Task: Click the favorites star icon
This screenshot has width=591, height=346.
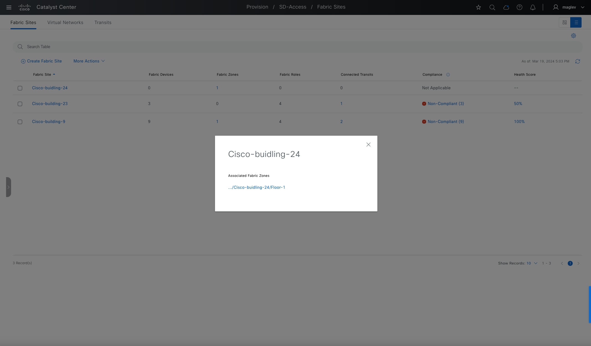Action: click(479, 7)
